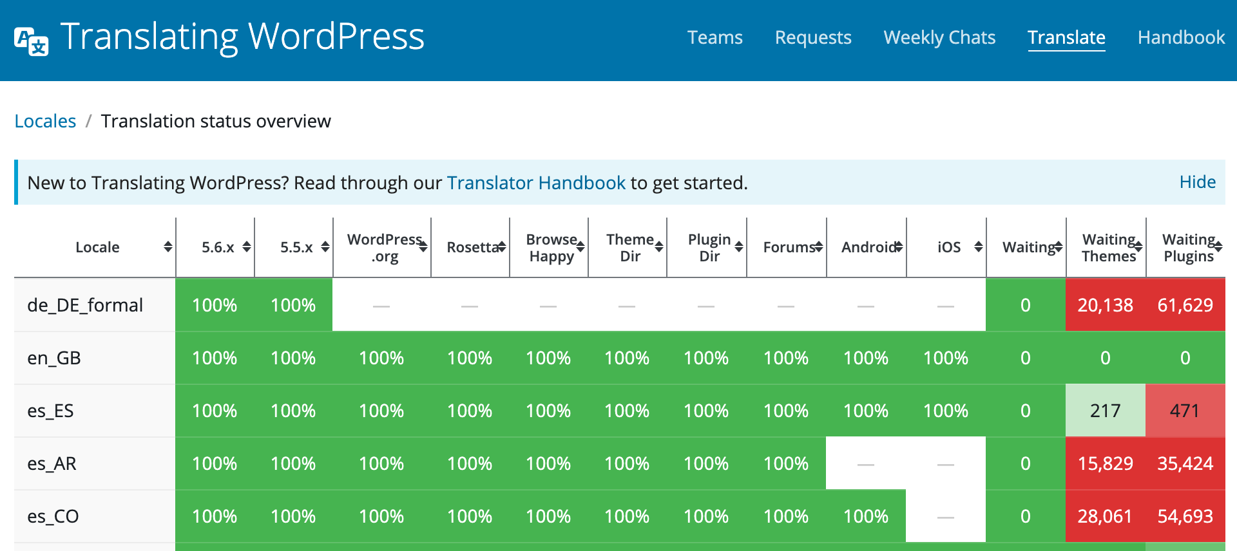Open the Translator Handbook link
The width and height of the screenshot is (1237, 551).
point(536,183)
